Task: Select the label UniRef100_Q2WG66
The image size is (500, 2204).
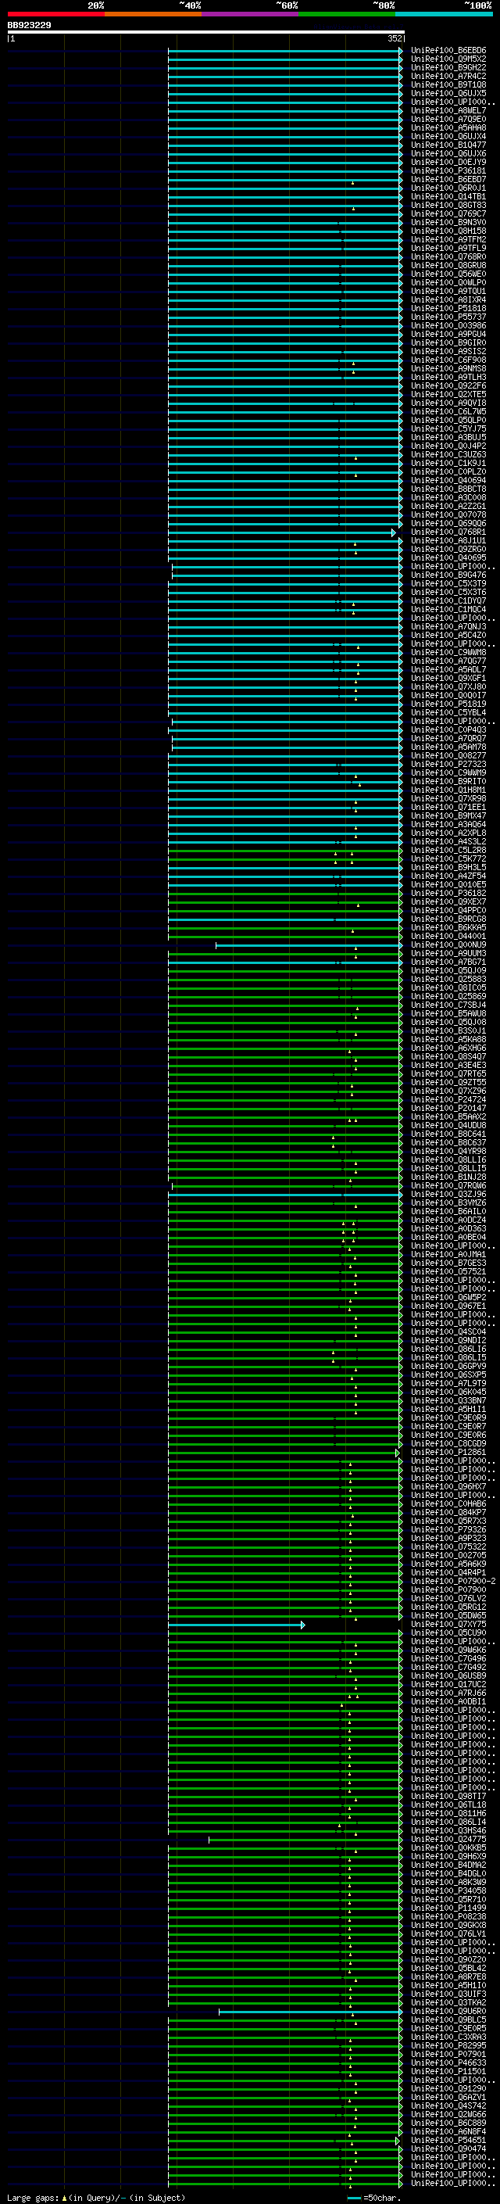Action: point(448,2115)
